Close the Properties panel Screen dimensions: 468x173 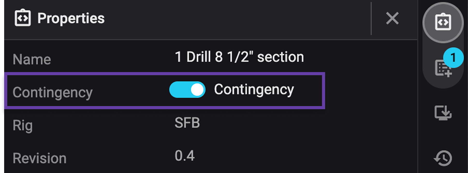[x=392, y=18]
